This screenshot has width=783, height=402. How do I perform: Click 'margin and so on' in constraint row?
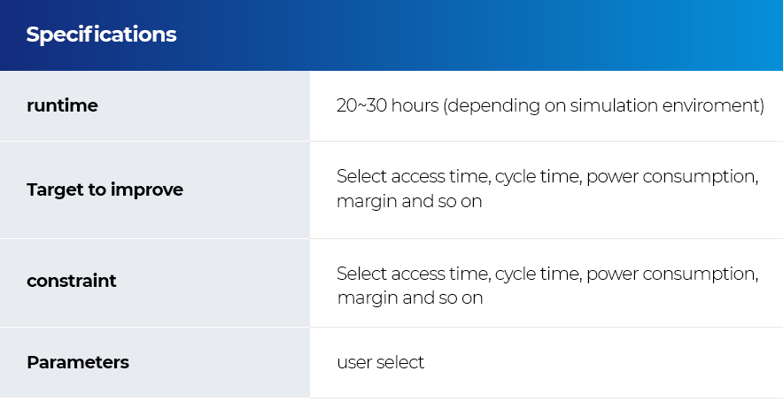click(x=410, y=298)
